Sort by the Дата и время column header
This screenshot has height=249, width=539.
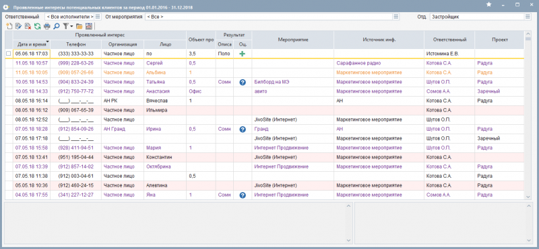pos(31,44)
